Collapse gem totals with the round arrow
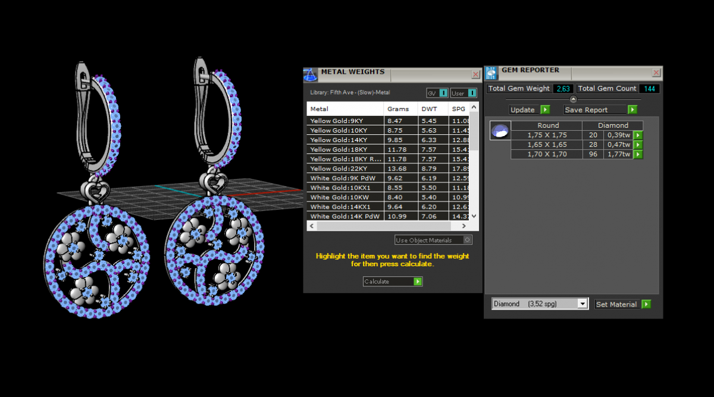 [x=573, y=99]
